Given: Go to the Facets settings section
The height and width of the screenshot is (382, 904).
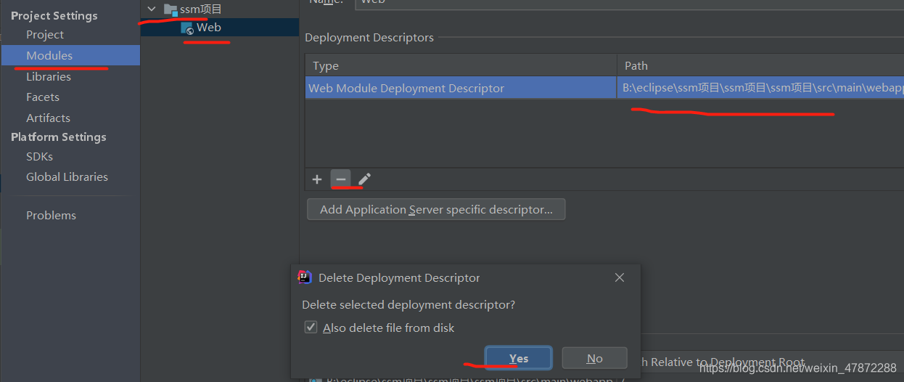Looking at the screenshot, I should [43, 97].
